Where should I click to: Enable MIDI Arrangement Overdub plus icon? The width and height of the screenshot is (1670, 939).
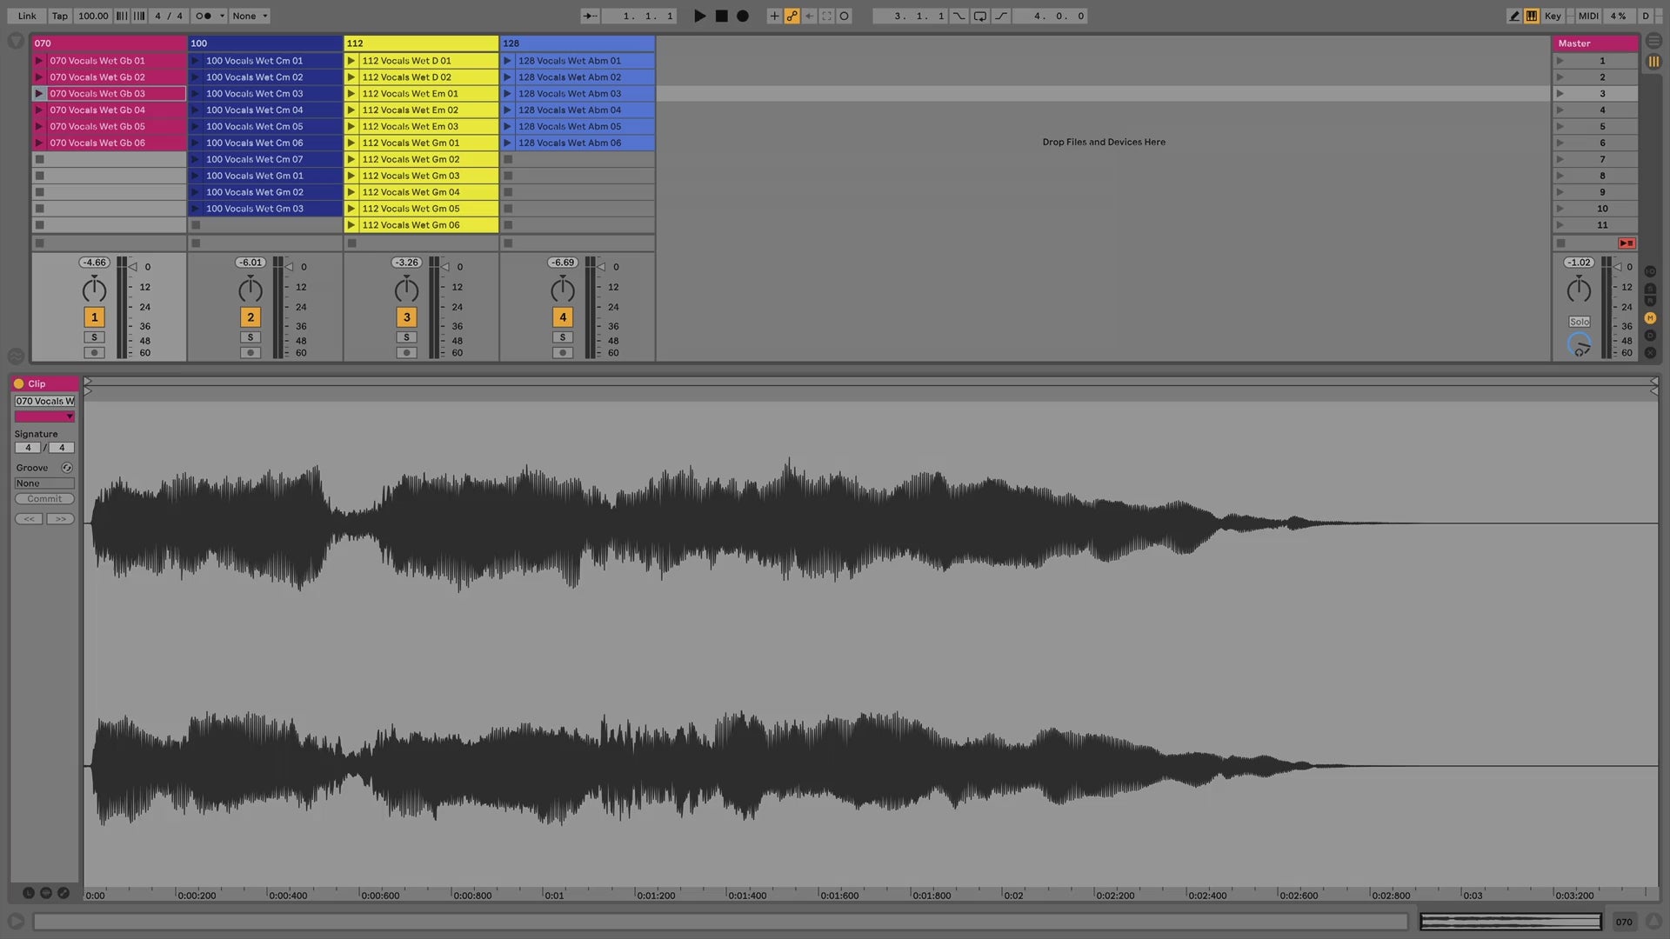pos(774,16)
